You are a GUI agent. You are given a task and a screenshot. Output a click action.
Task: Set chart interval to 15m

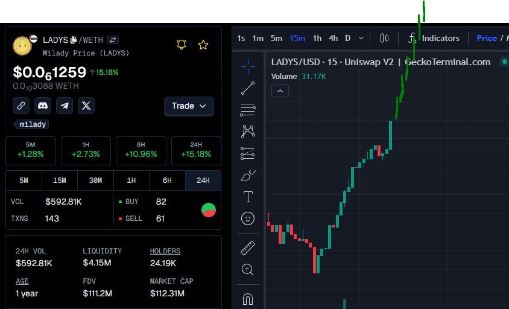pos(297,39)
